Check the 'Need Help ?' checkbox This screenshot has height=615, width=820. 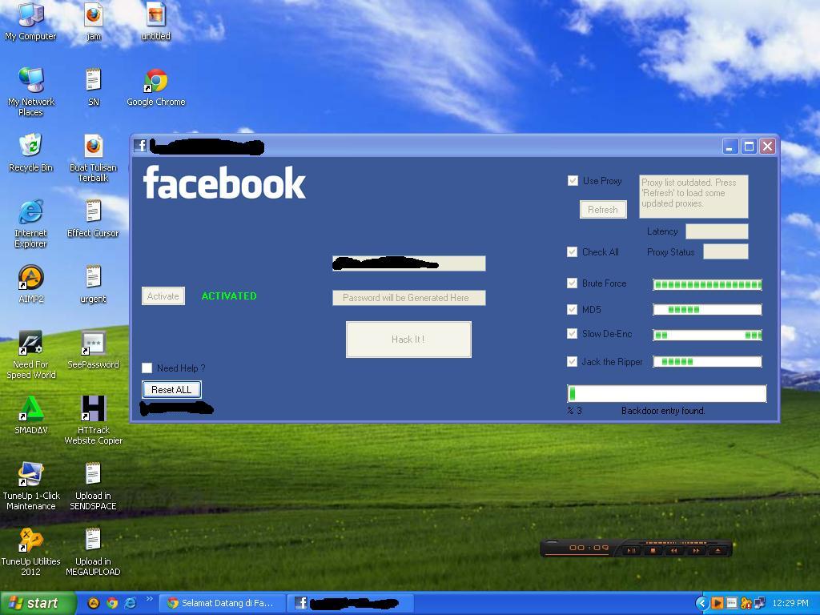pyautogui.click(x=147, y=368)
